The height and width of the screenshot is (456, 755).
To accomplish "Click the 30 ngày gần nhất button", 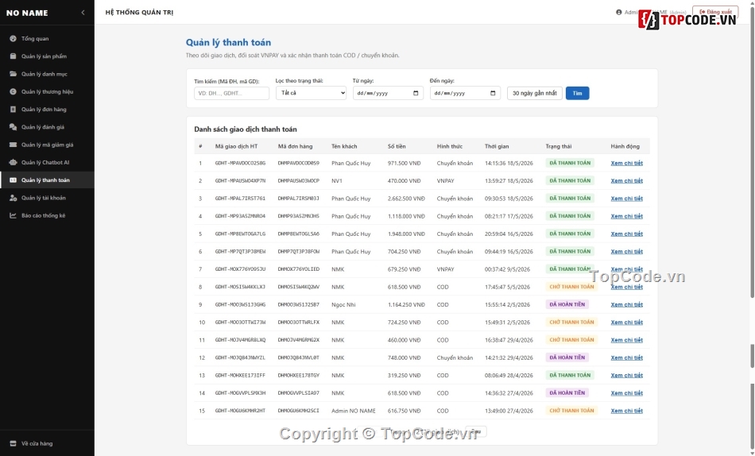I will (535, 93).
